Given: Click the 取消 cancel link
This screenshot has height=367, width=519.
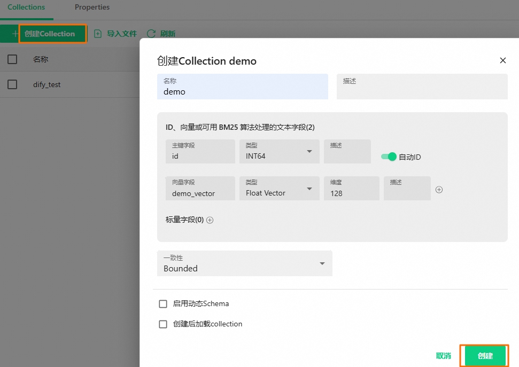Looking at the screenshot, I should [443, 355].
